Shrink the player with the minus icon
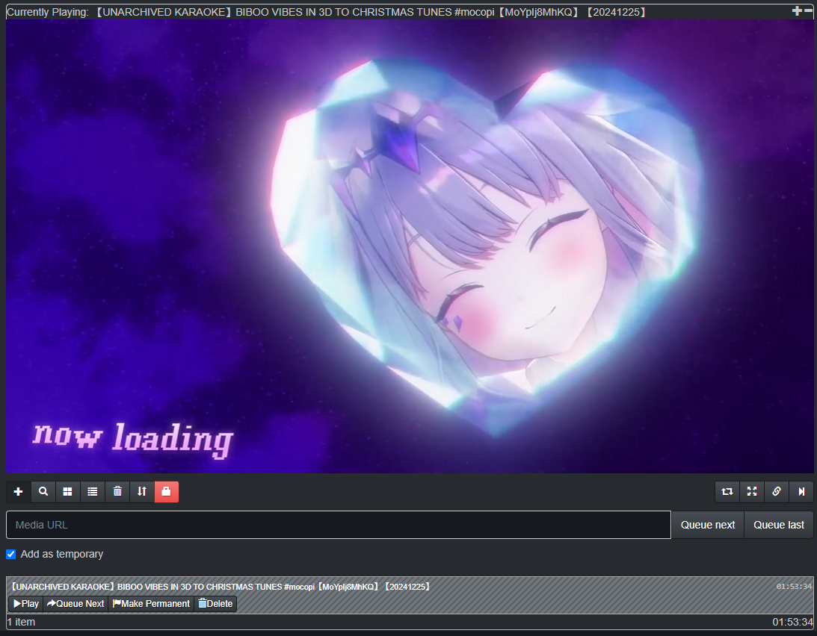Screen dimensions: 817x636 [x=808, y=11]
